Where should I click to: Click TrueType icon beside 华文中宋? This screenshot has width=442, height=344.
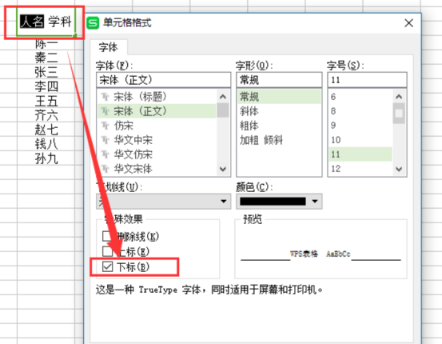106,140
